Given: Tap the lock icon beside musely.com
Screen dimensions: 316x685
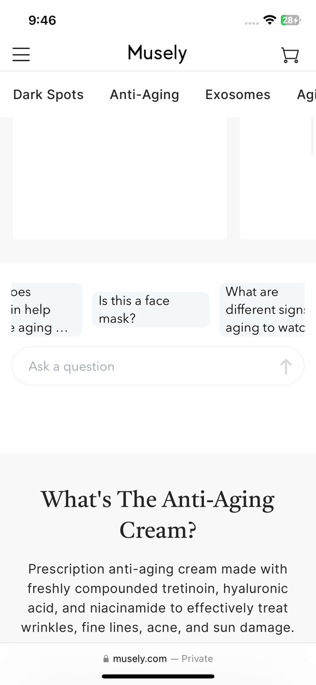Looking at the screenshot, I should click(x=106, y=659).
